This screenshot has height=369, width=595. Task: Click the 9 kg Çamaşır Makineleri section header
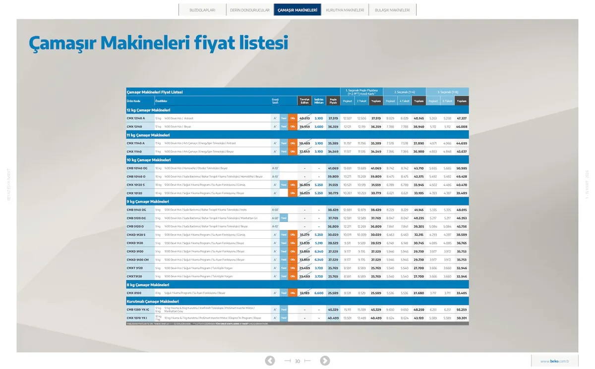148,202
